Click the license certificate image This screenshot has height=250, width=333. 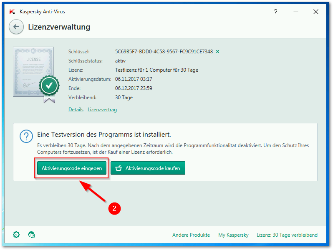pos(36,75)
